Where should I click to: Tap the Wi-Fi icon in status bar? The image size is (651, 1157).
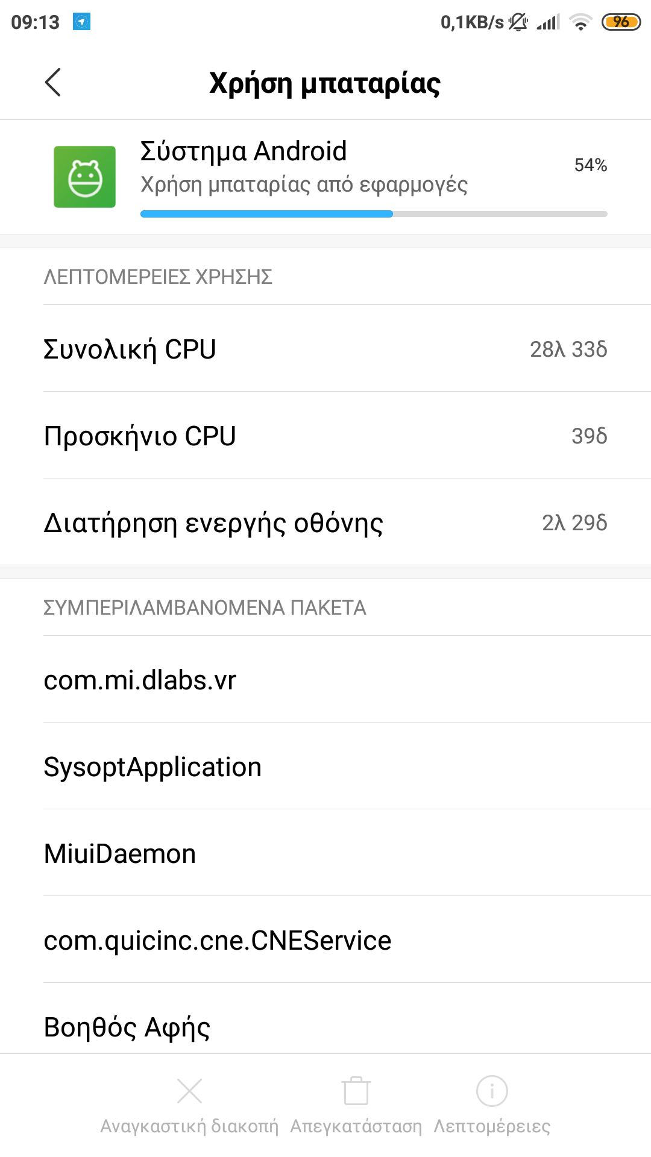click(x=580, y=23)
